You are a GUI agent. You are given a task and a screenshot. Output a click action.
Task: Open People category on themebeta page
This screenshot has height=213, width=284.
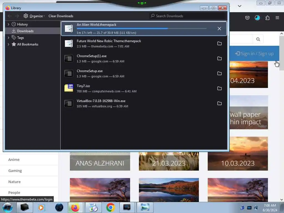coord(14,192)
